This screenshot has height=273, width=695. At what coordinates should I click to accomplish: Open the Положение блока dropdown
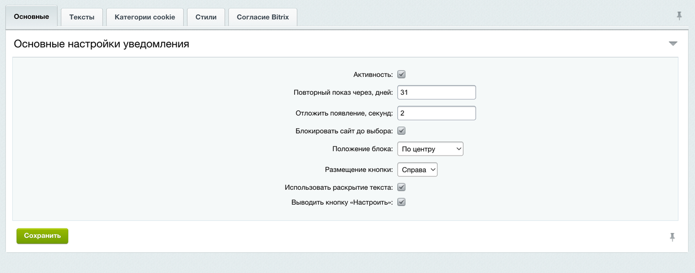tap(430, 149)
